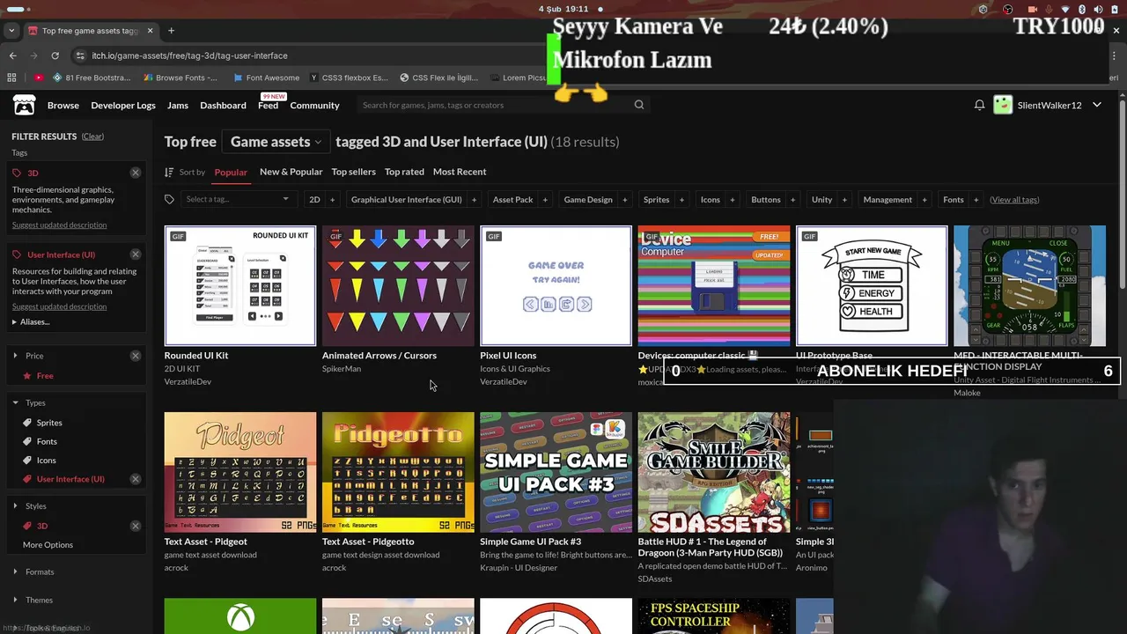1127x634 pixels.
Task: Open a new browser tab
Action: point(171,31)
